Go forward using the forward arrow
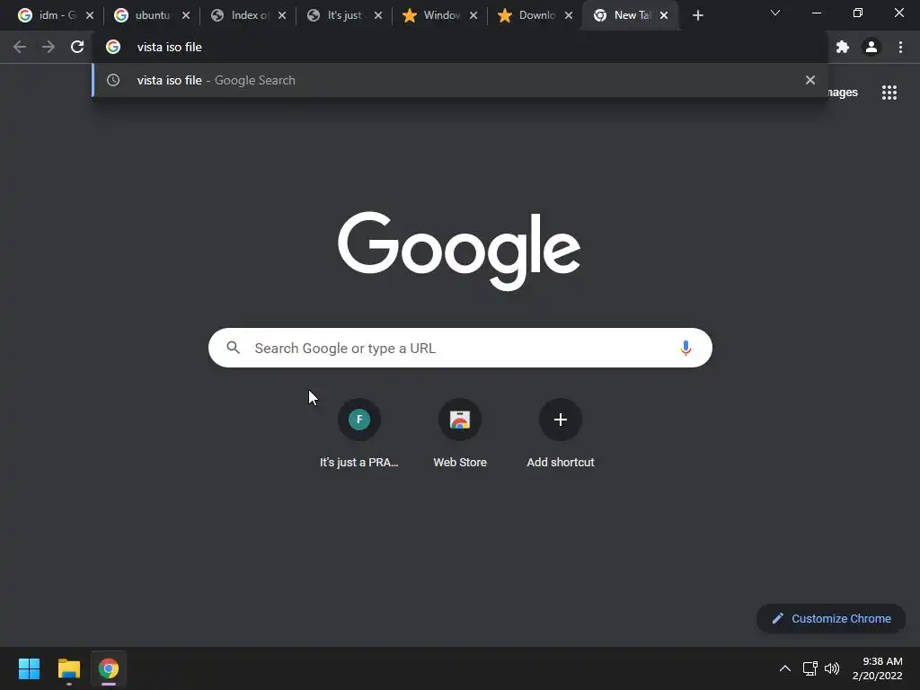This screenshot has height=690, width=920. (49, 47)
